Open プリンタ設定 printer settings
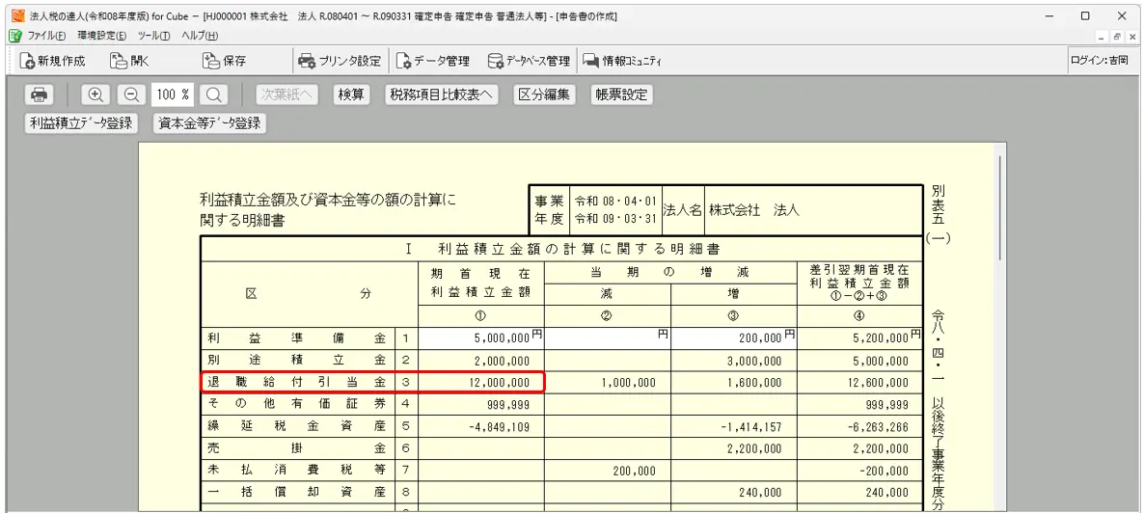The width and height of the screenshot is (1144, 513). point(340,62)
